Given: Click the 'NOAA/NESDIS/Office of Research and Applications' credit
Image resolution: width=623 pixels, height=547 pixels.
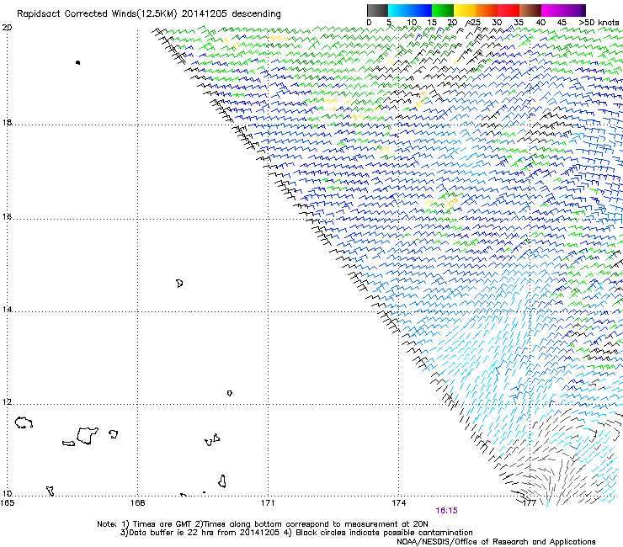Looking at the screenshot, I should click(496, 542).
